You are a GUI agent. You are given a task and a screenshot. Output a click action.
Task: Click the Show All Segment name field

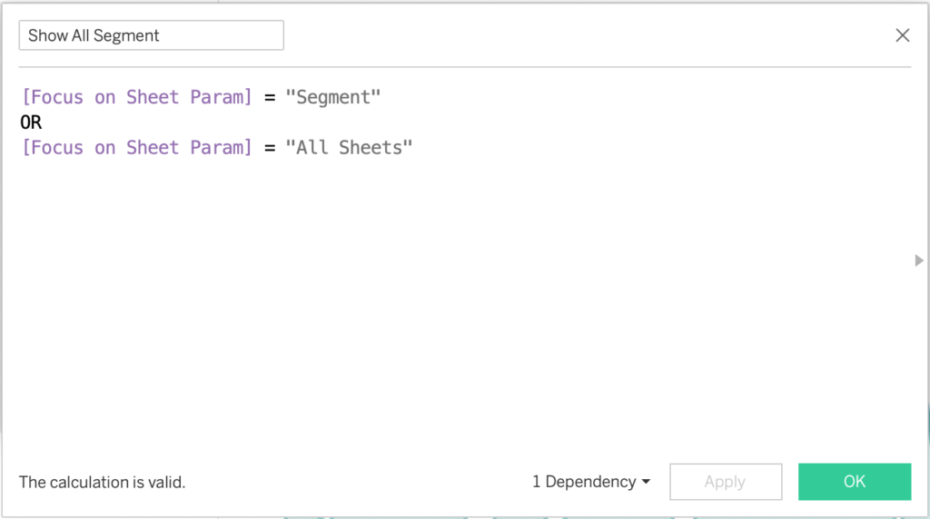coord(151,35)
